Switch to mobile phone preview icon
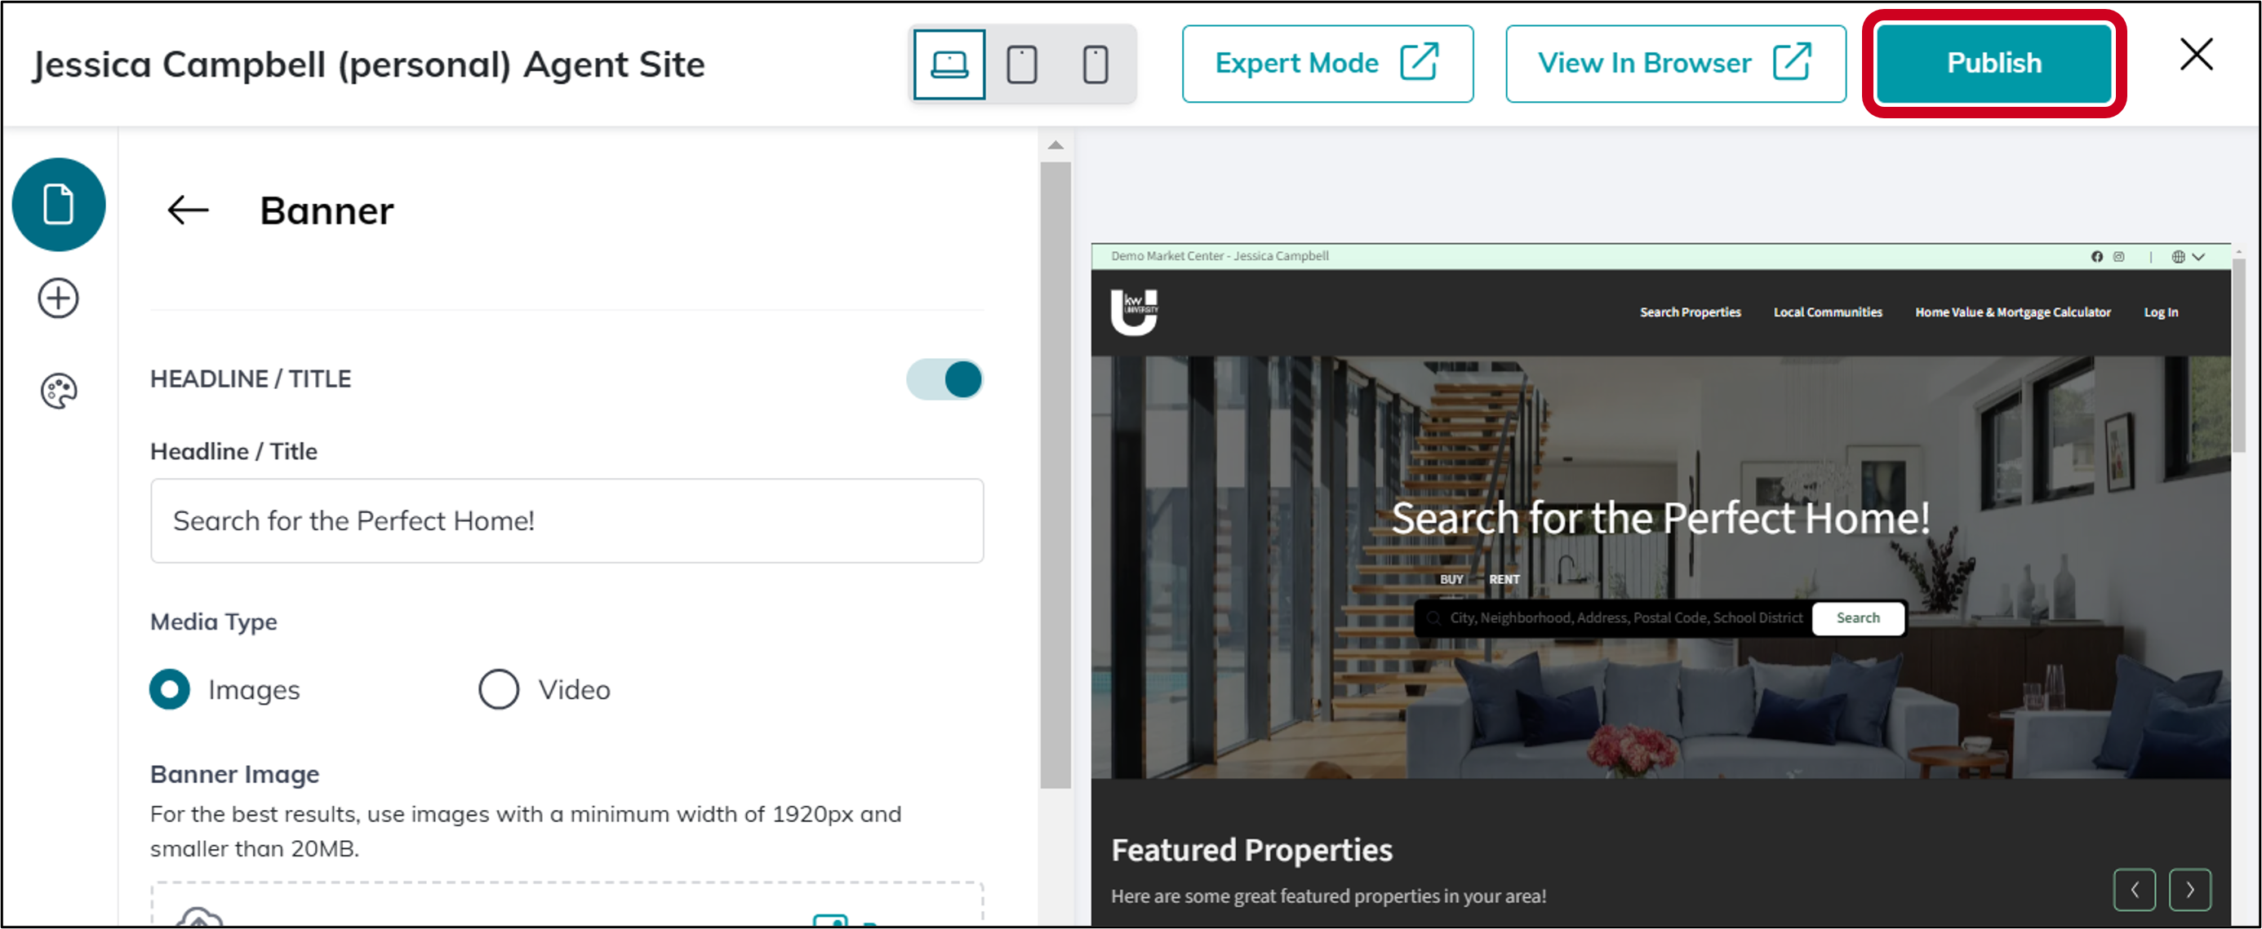Image resolution: width=2262 pixels, height=929 pixels. [1095, 64]
